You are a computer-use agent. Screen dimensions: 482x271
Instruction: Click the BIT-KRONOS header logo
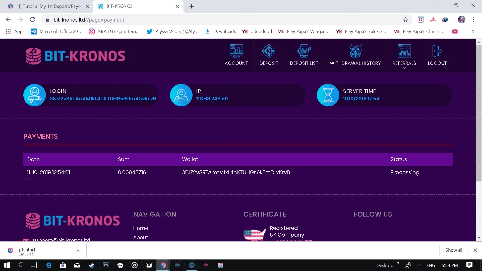(75, 56)
